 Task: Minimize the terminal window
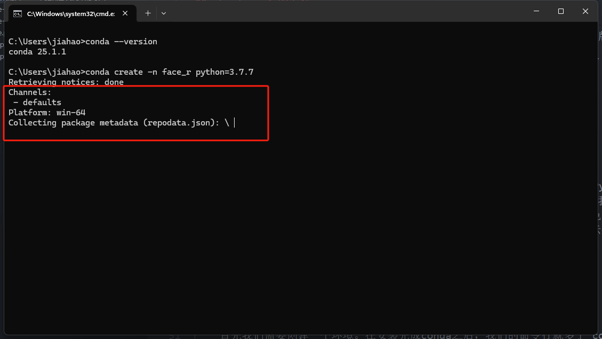pos(536,11)
